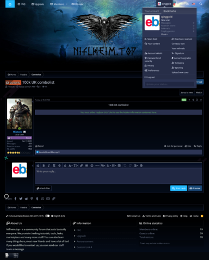
Task: Open the list dropdown in the editor
Action: [114, 165]
